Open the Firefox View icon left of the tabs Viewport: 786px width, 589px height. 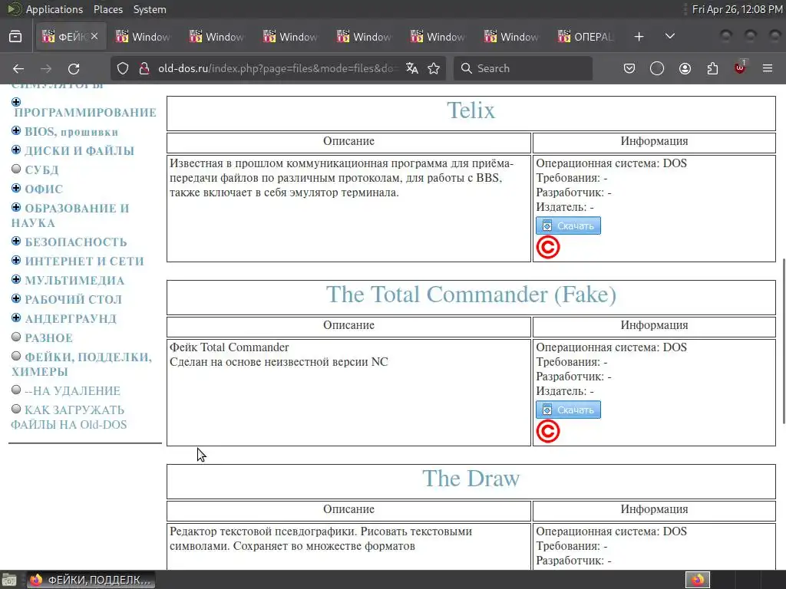point(15,37)
